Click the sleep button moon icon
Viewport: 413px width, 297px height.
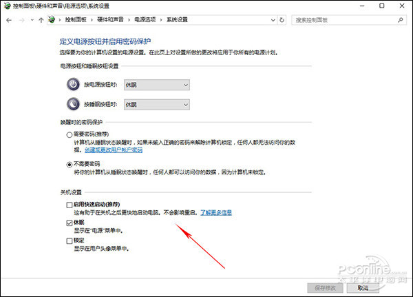coord(73,104)
